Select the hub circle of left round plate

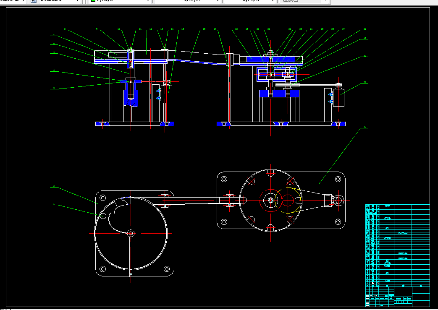[131, 233]
